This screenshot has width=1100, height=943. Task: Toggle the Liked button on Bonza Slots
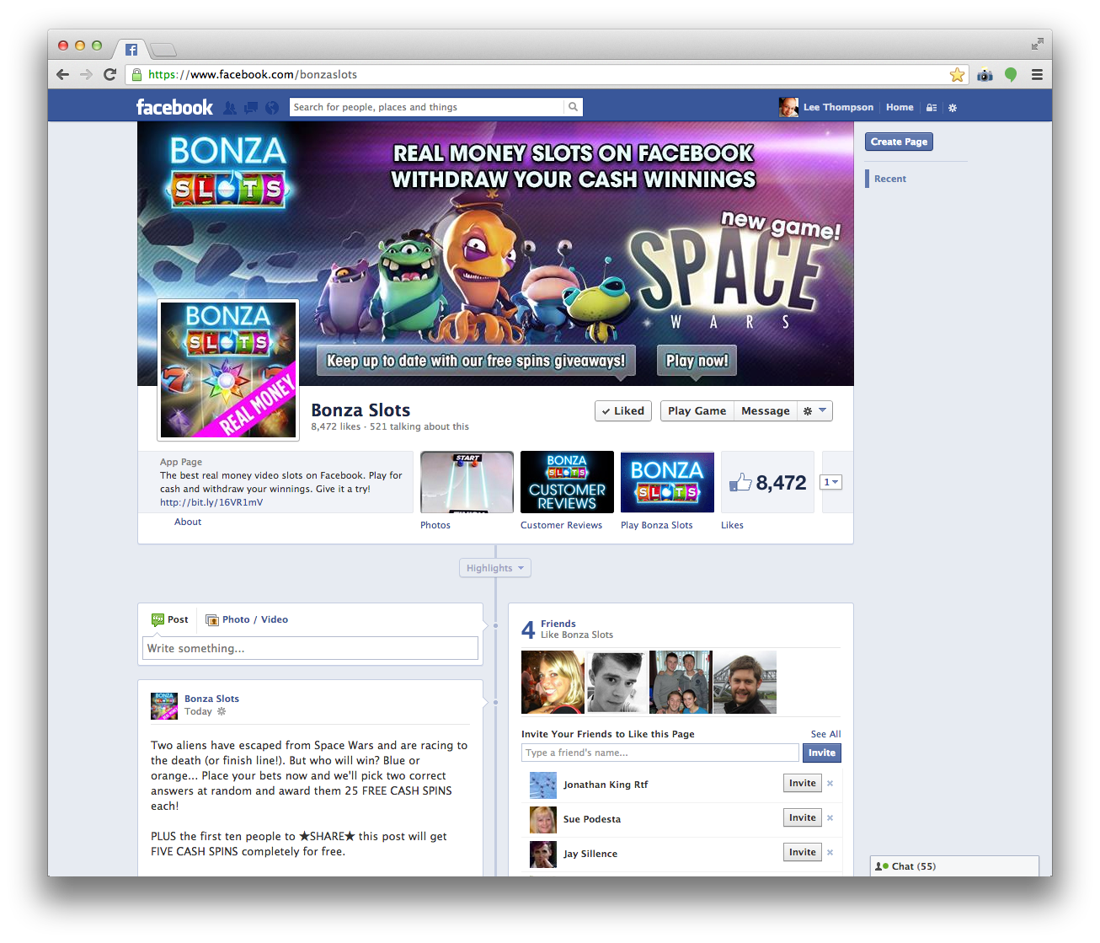[623, 410]
